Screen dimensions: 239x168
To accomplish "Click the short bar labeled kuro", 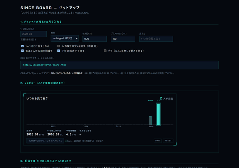I will point(150,121).
